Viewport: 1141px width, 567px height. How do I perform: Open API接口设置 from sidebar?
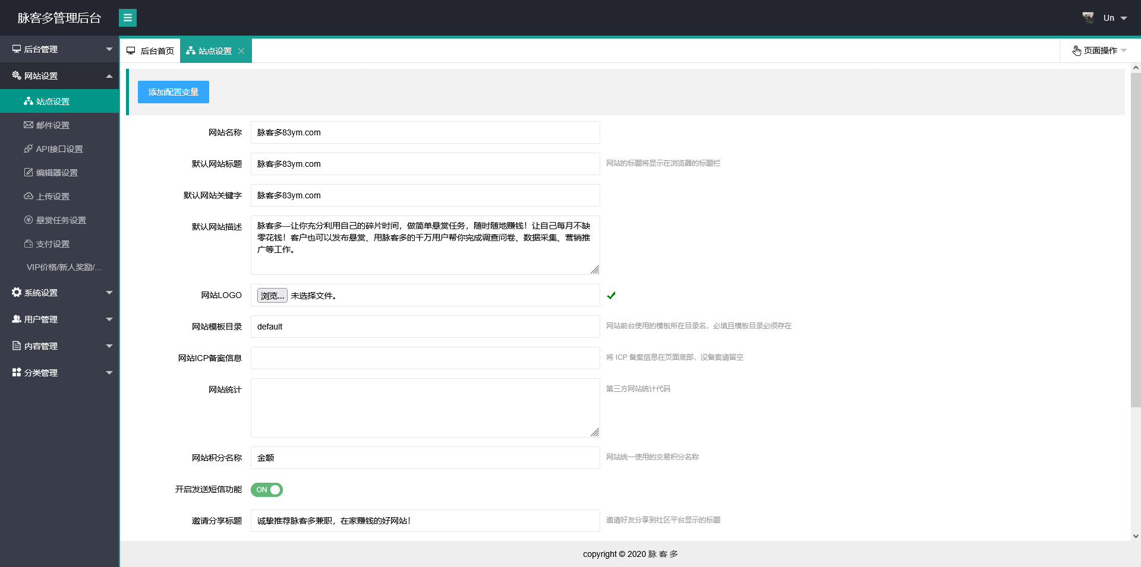[x=59, y=149]
